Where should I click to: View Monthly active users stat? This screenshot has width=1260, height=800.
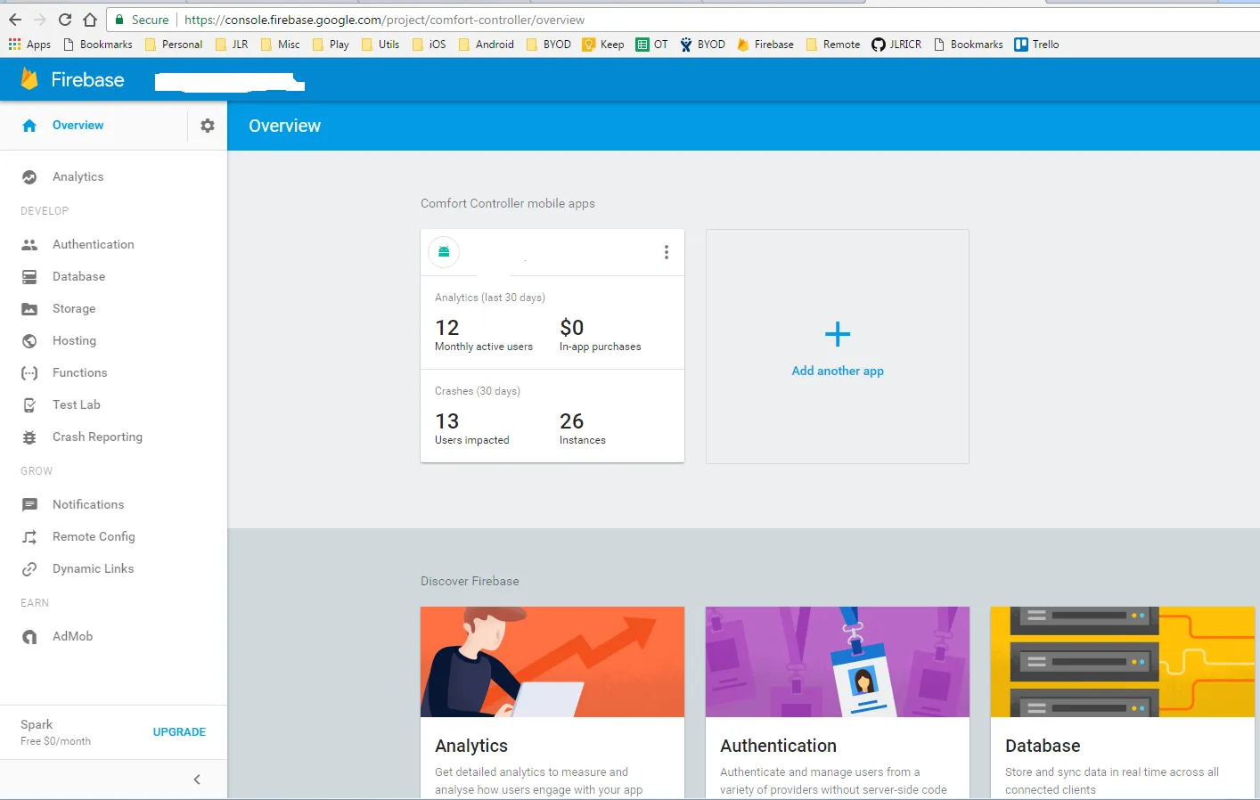(484, 335)
